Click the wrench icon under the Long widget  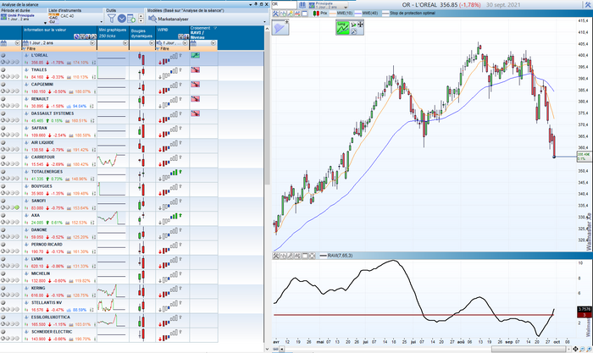click(353, 32)
